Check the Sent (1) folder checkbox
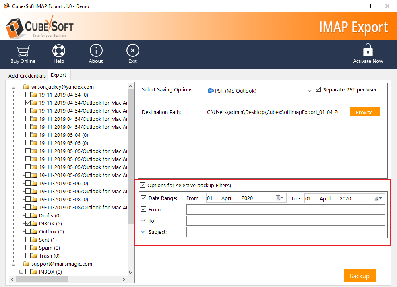Viewport: 397px width, 287px height. coord(28,240)
